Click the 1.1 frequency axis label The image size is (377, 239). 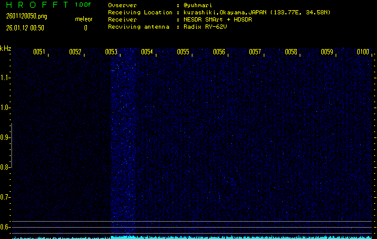tap(4, 78)
